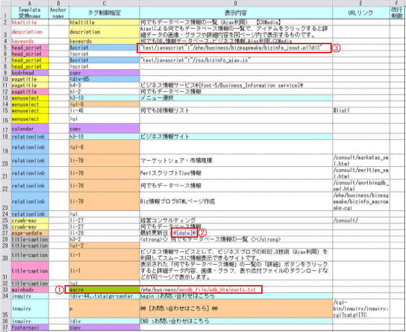Click the 'マーケットシェア・市場規模' cell
The width and height of the screenshot is (406, 332).
236,161
